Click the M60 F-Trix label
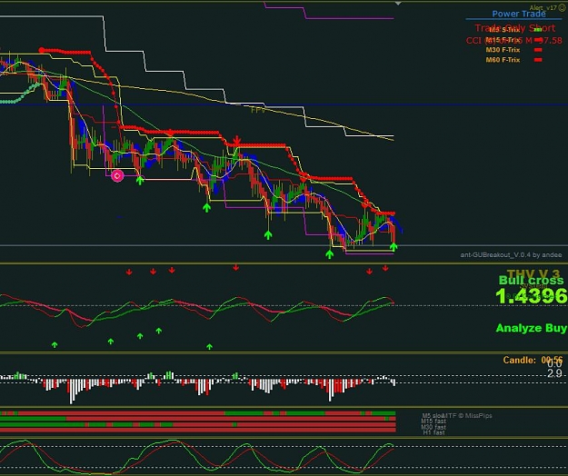Viewport: 568px width, 476px height. click(503, 60)
